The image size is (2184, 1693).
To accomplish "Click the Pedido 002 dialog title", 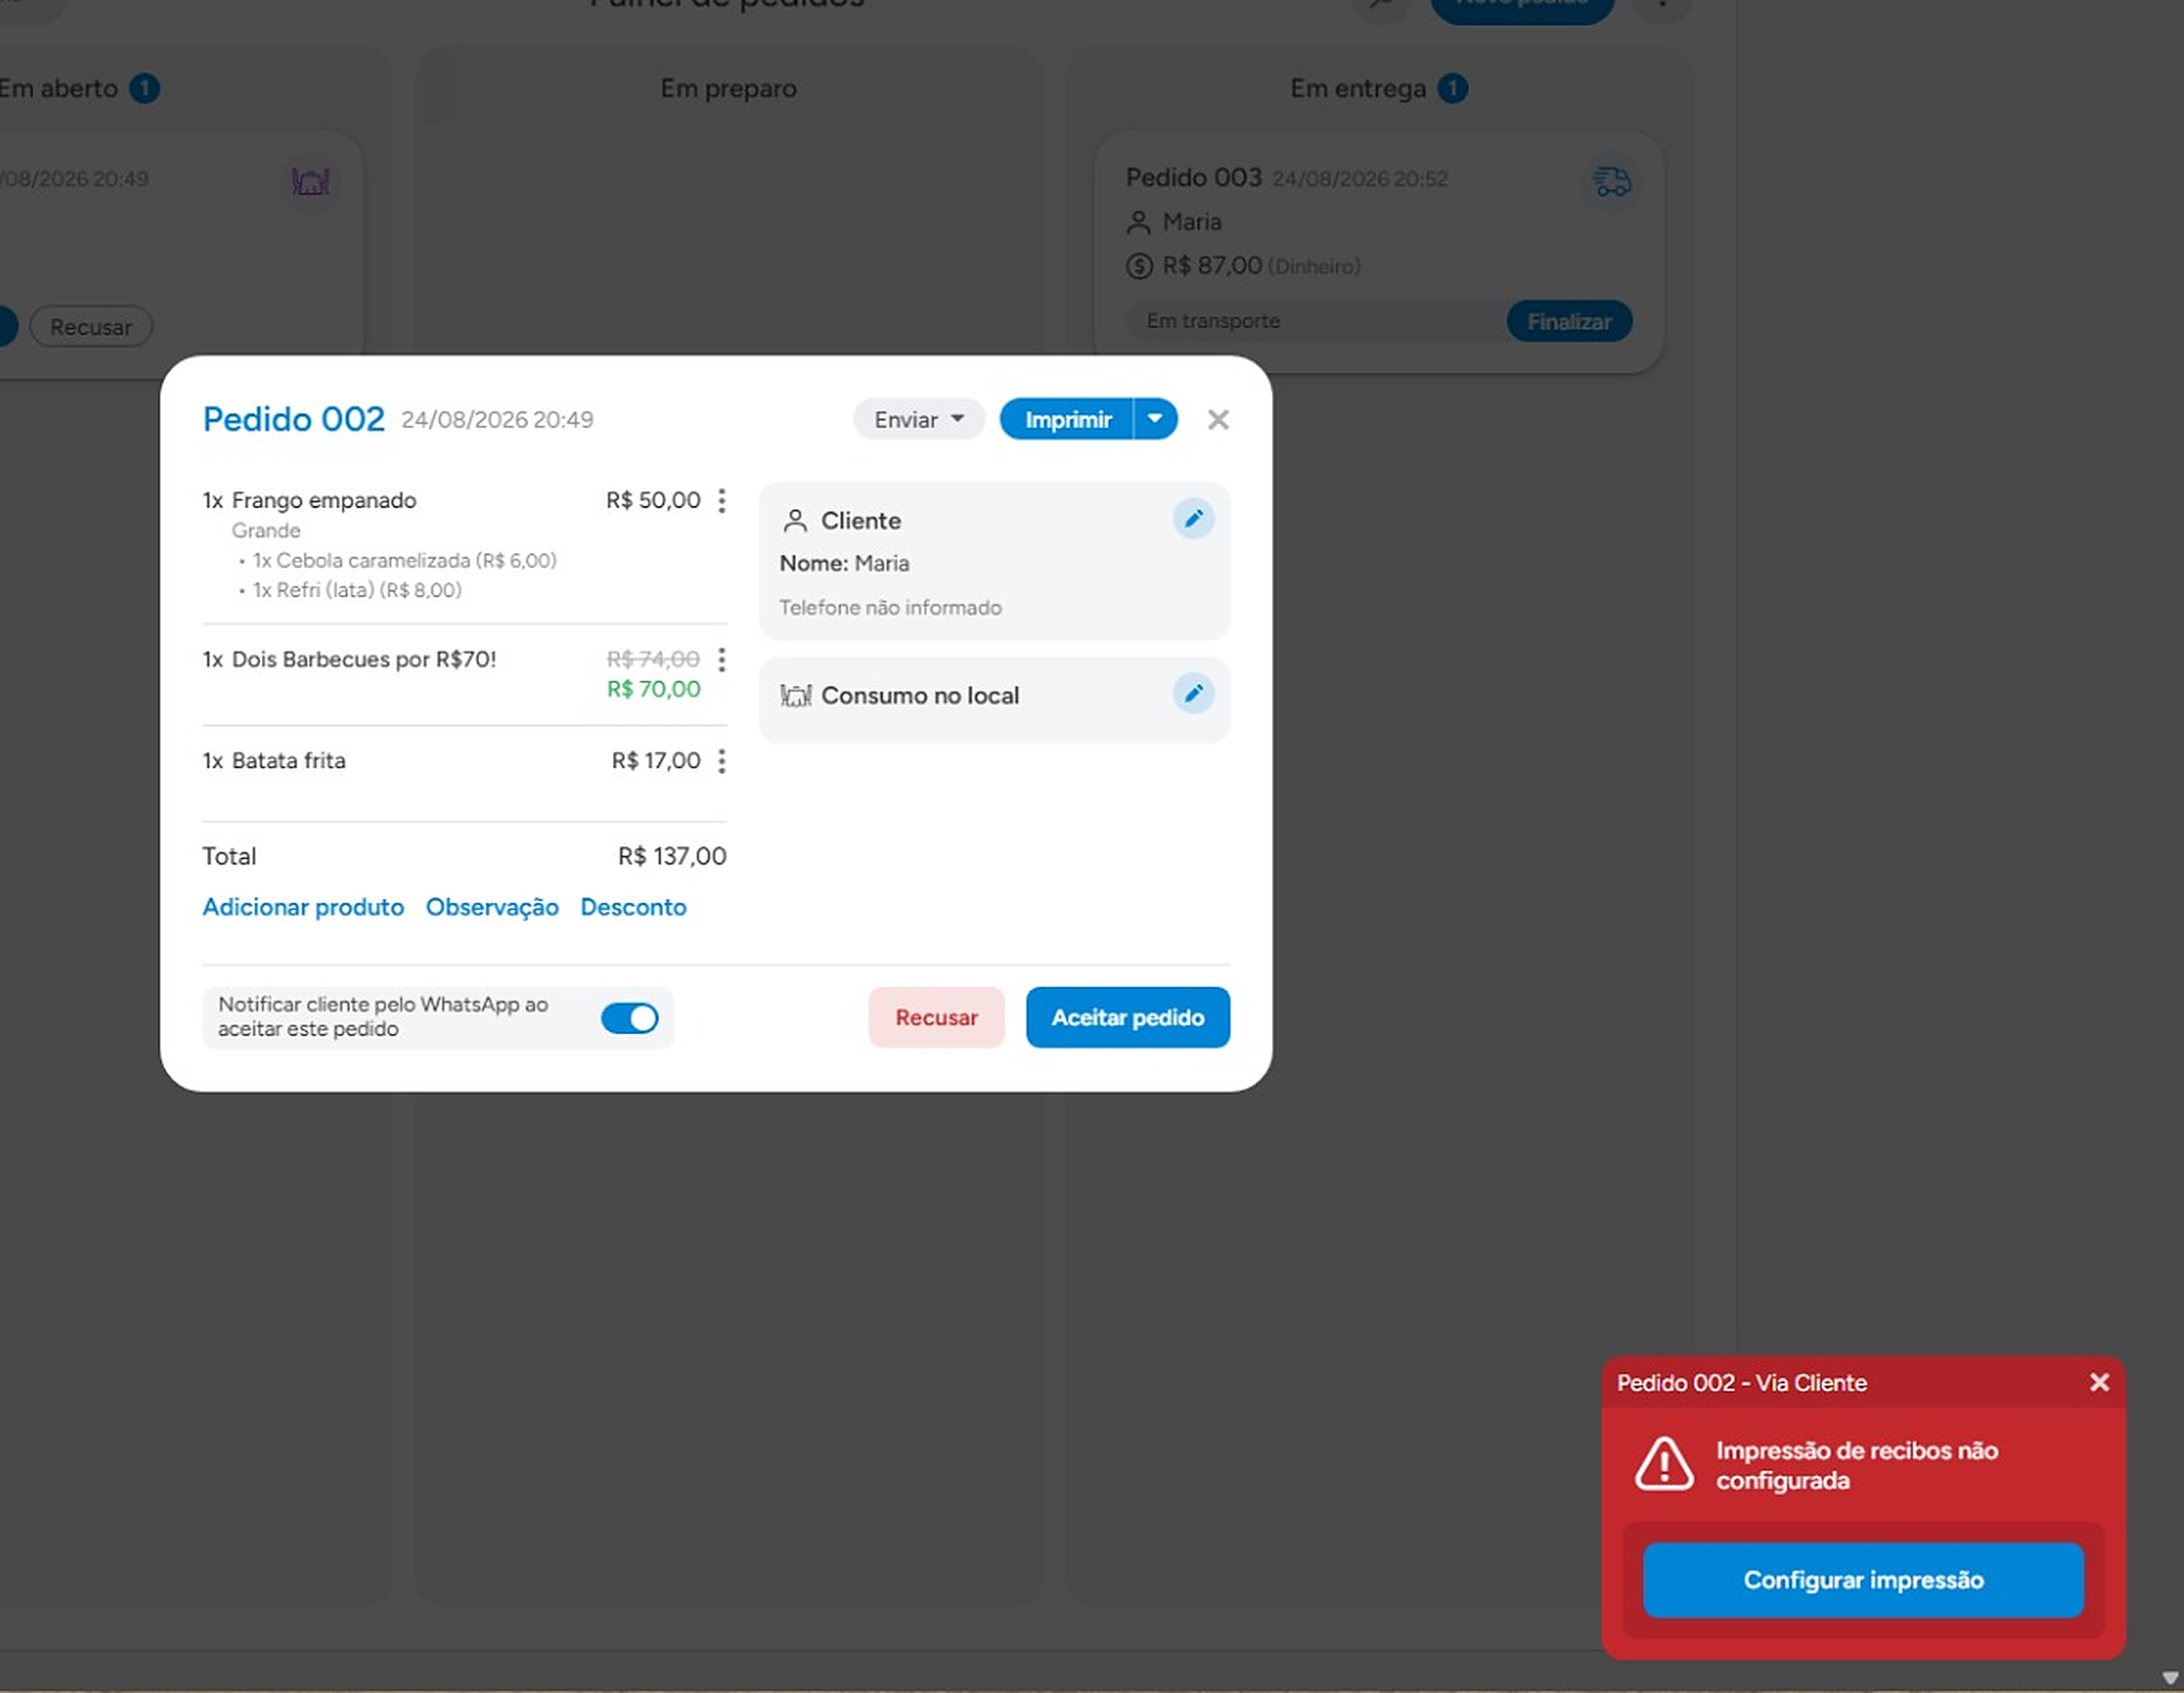I will point(293,419).
